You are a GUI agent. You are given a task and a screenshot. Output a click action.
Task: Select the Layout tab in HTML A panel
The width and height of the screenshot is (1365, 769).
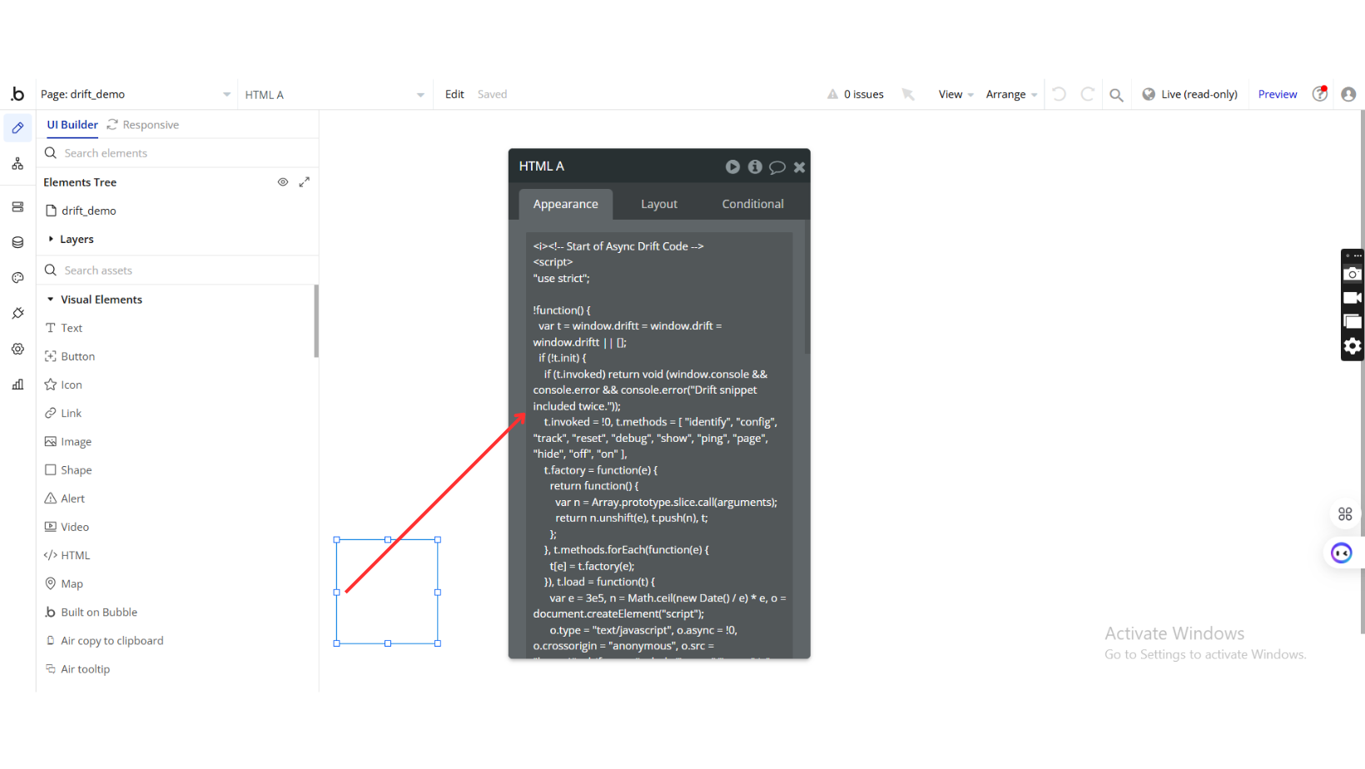pos(659,204)
